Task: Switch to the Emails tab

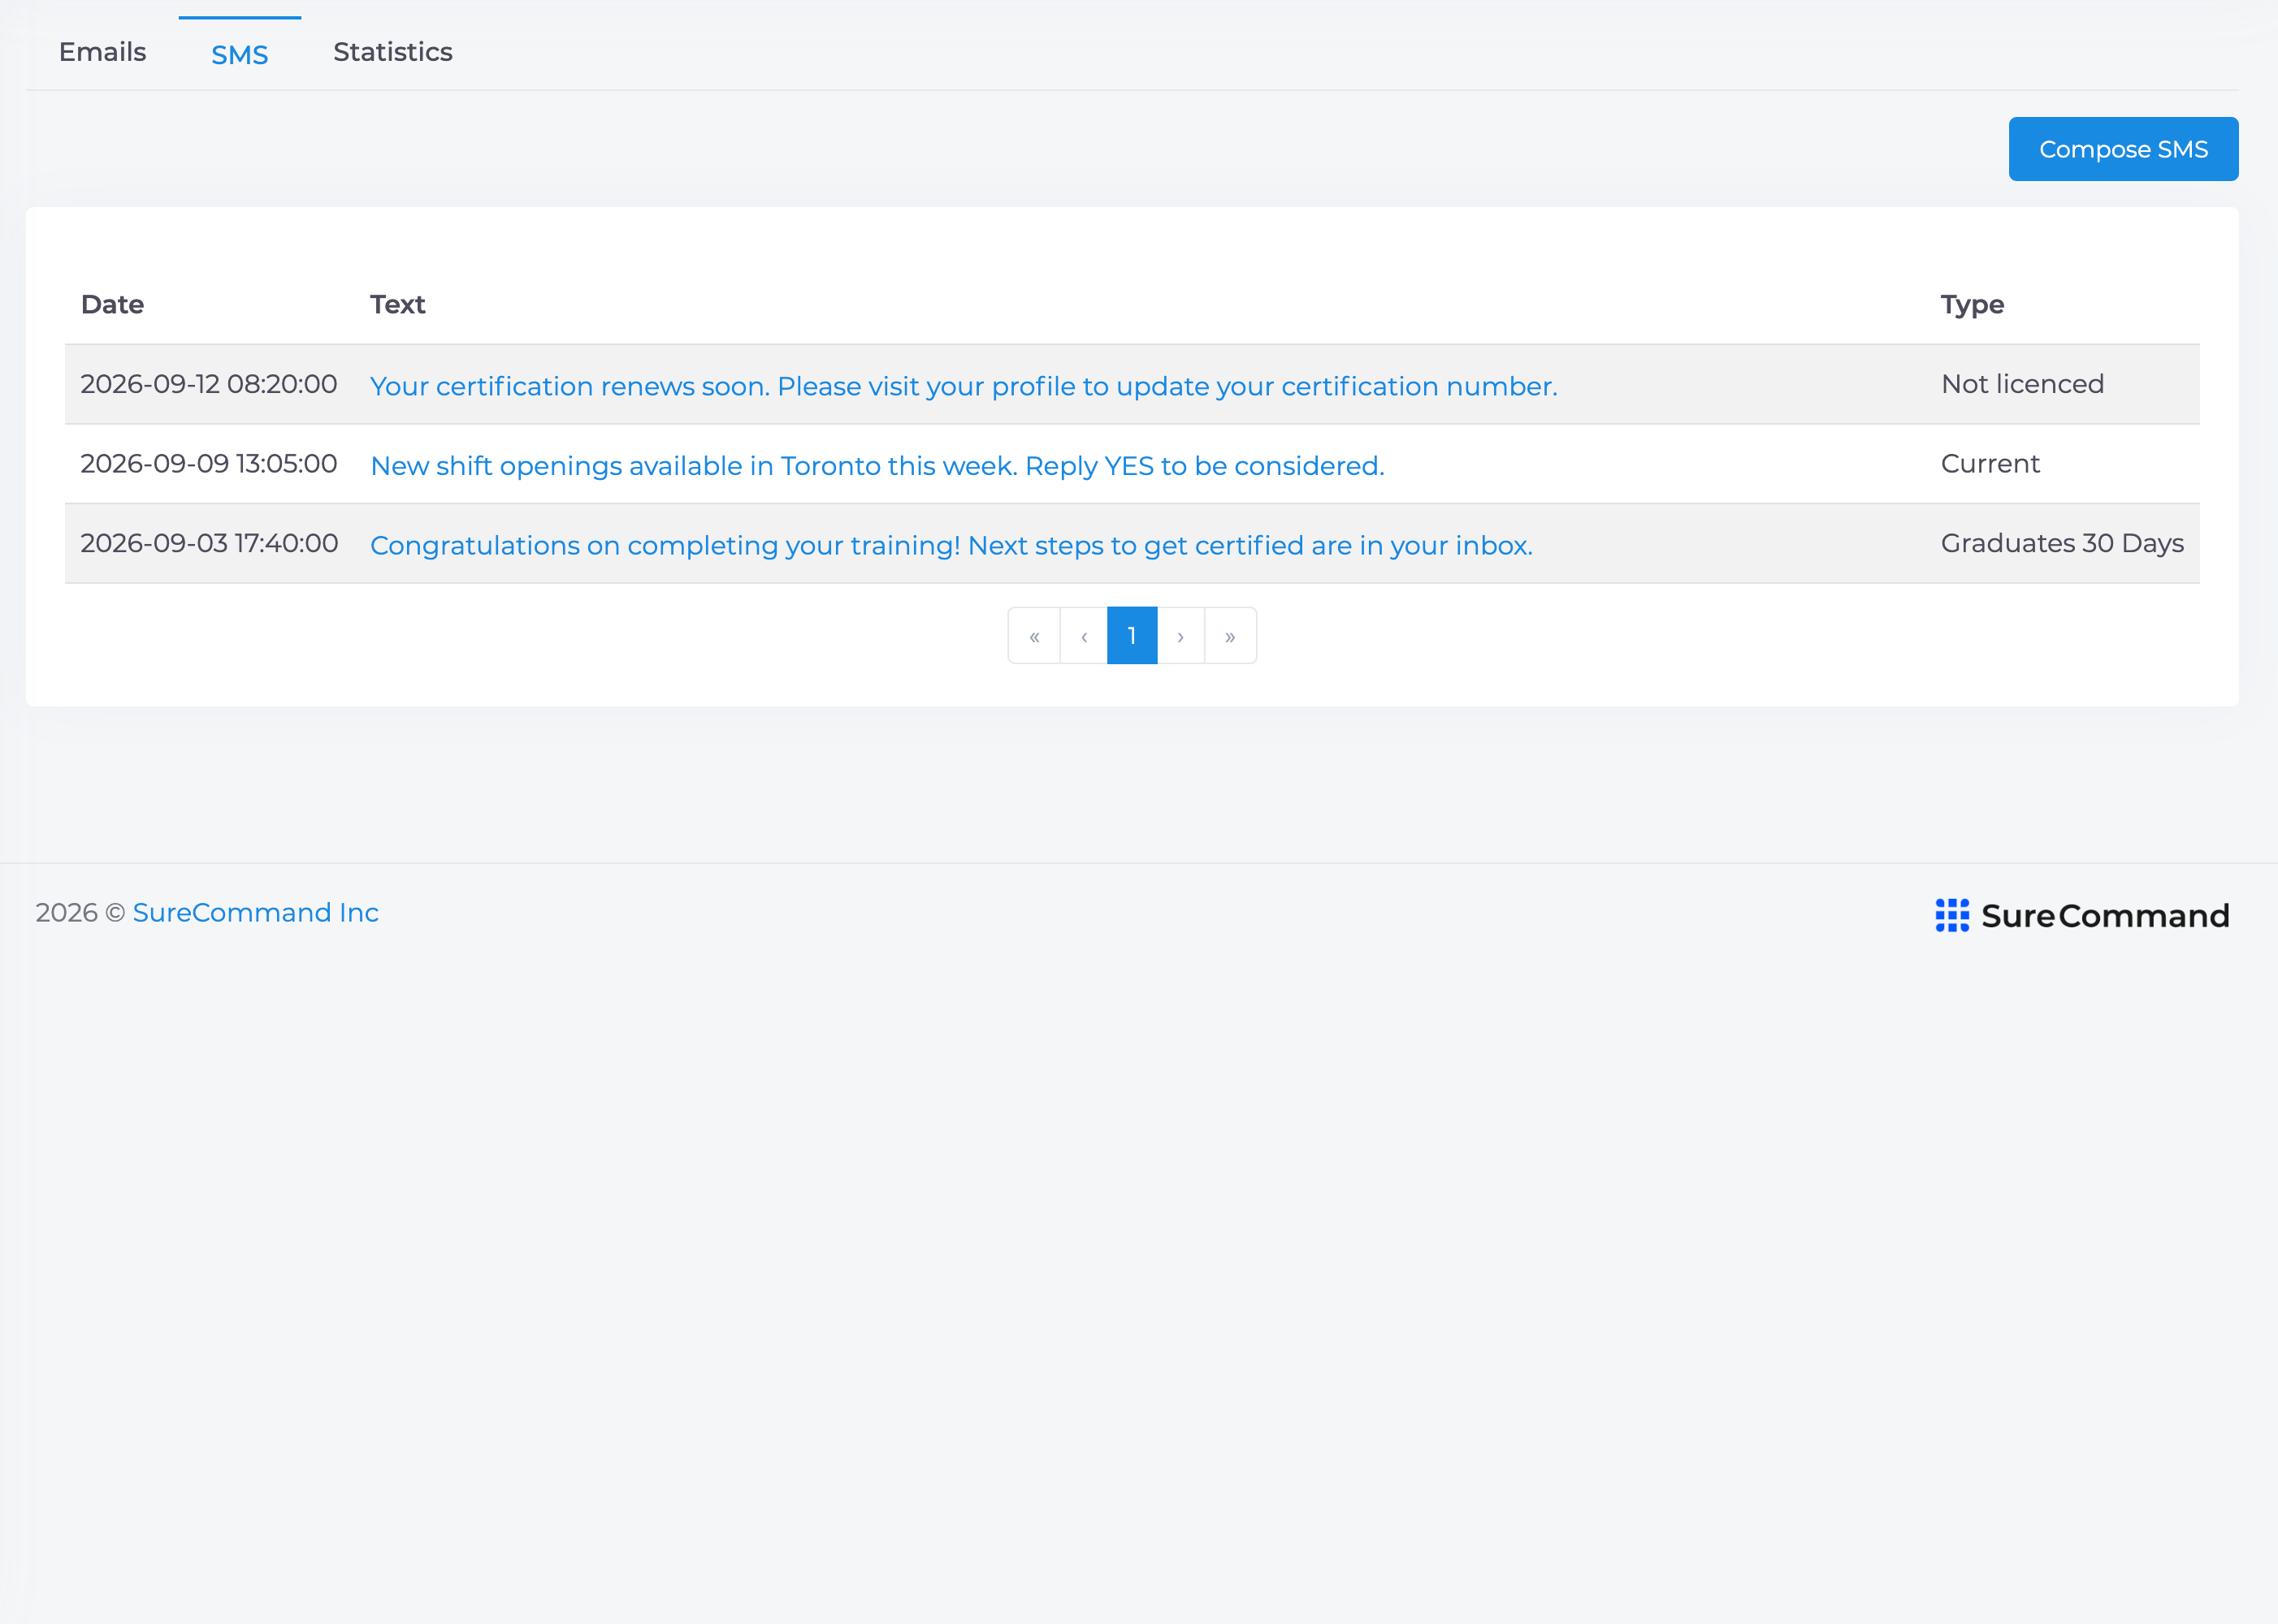Action: tap(102, 52)
